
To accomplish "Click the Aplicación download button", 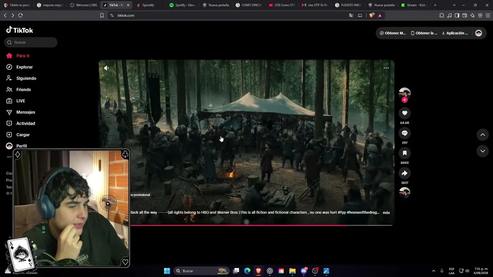I will point(455,33).
